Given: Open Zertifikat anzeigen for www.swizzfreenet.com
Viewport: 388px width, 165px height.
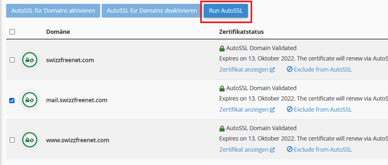Looking at the screenshot, I should [x=247, y=150].
